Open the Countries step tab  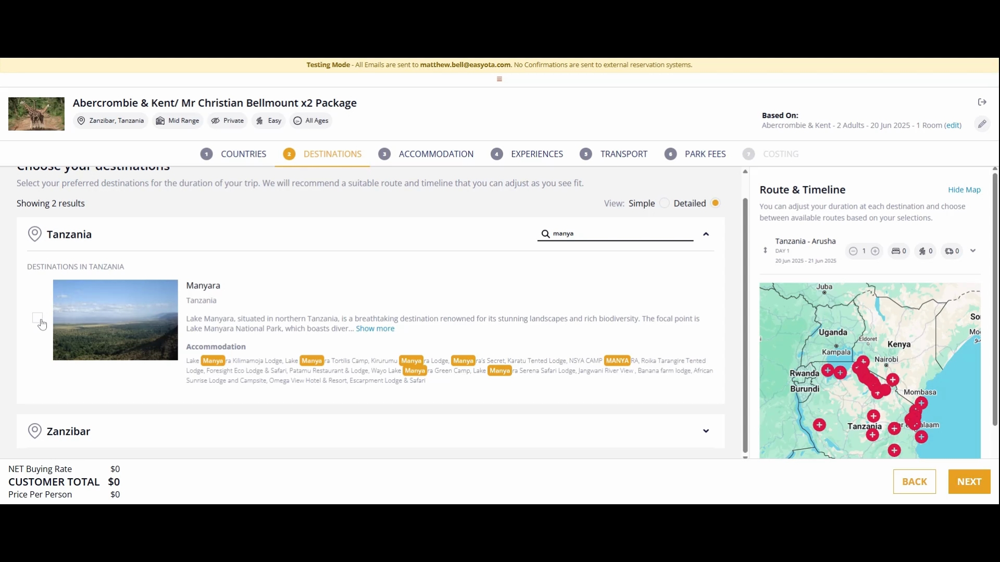coord(233,154)
